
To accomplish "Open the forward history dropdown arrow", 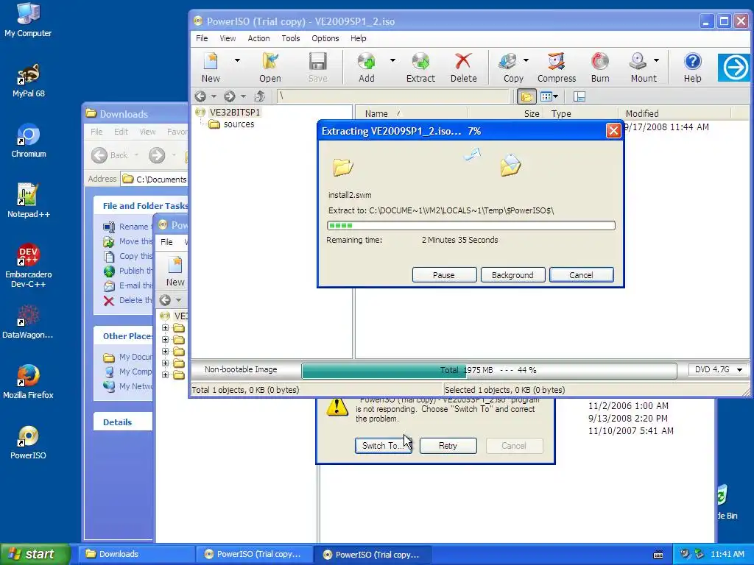I will [x=243, y=96].
